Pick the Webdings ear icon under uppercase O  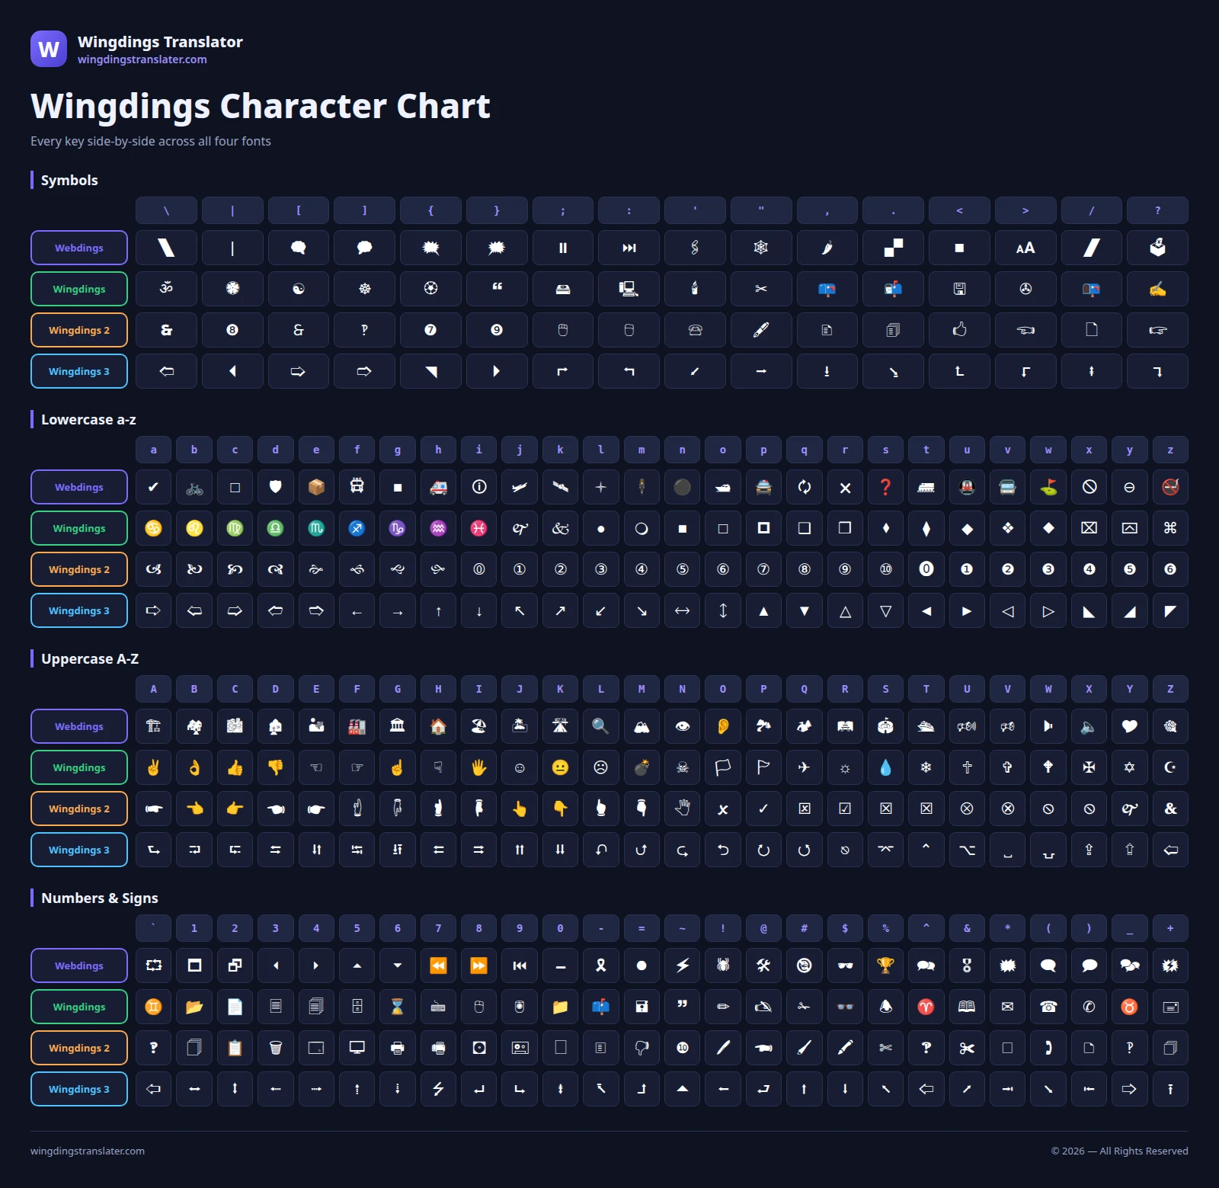pos(723,727)
